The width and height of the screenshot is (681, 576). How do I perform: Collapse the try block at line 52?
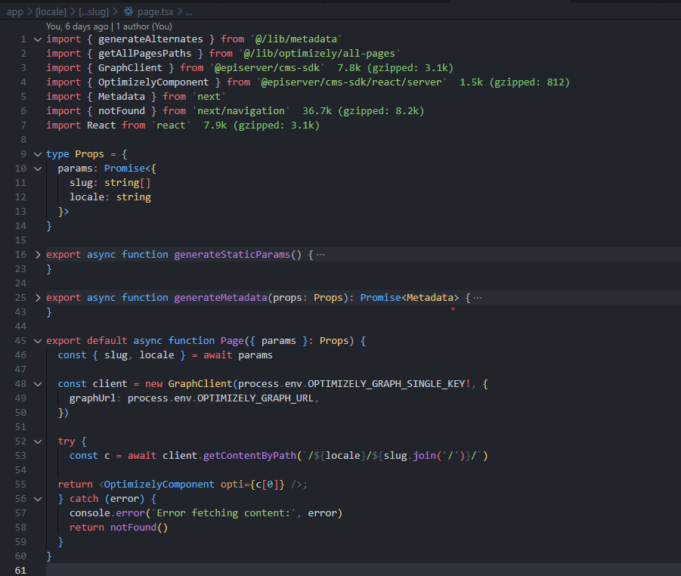(38, 441)
